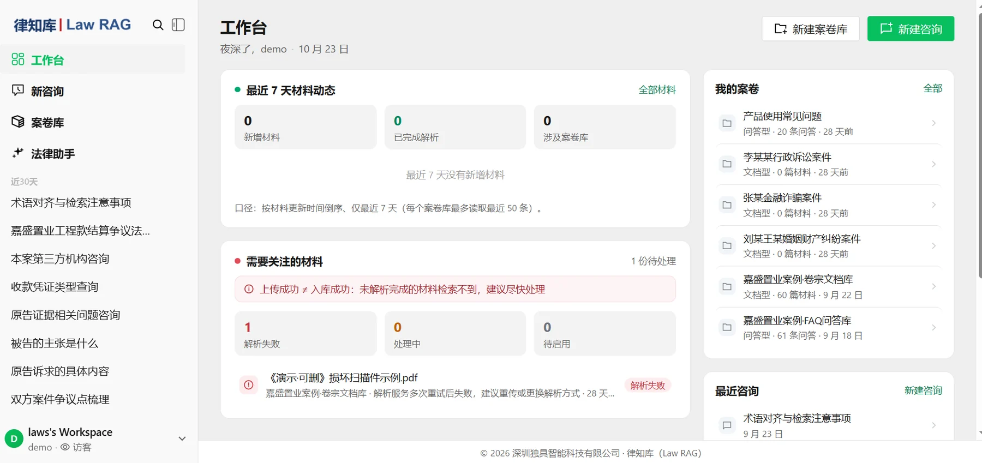Click 新建咨询 link in 最近咨询 panel

pyautogui.click(x=923, y=390)
